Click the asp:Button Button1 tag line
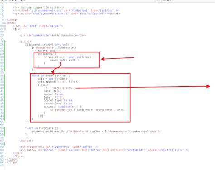Viewport: 215px width, 170px height. [104, 150]
